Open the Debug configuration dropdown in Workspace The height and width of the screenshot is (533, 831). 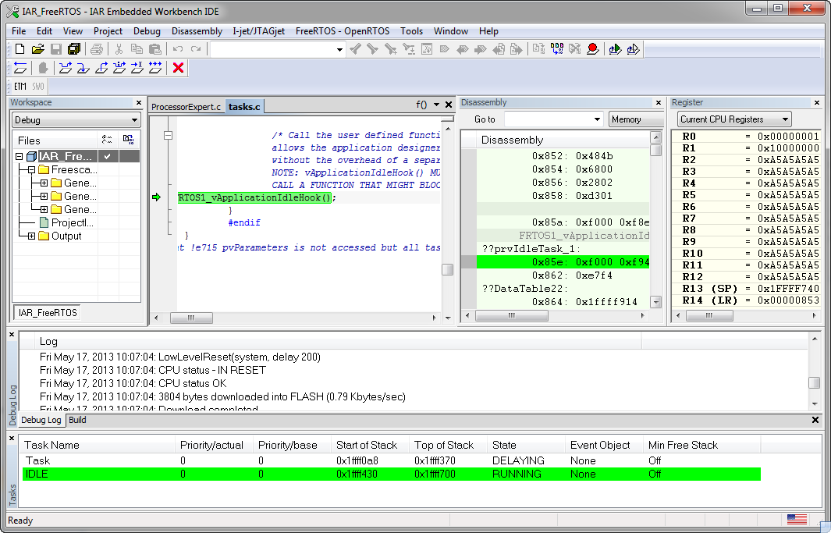tap(134, 120)
